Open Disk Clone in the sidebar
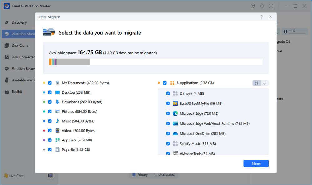Screen dimensions: 312x185 (20, 45)
